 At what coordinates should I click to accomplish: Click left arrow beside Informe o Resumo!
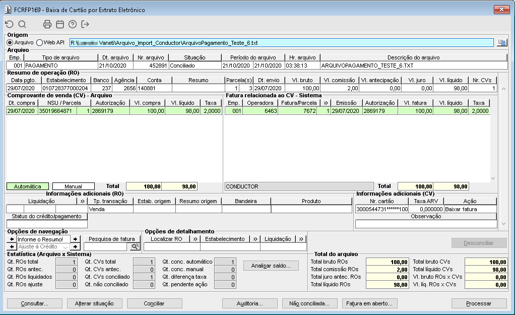12,239
